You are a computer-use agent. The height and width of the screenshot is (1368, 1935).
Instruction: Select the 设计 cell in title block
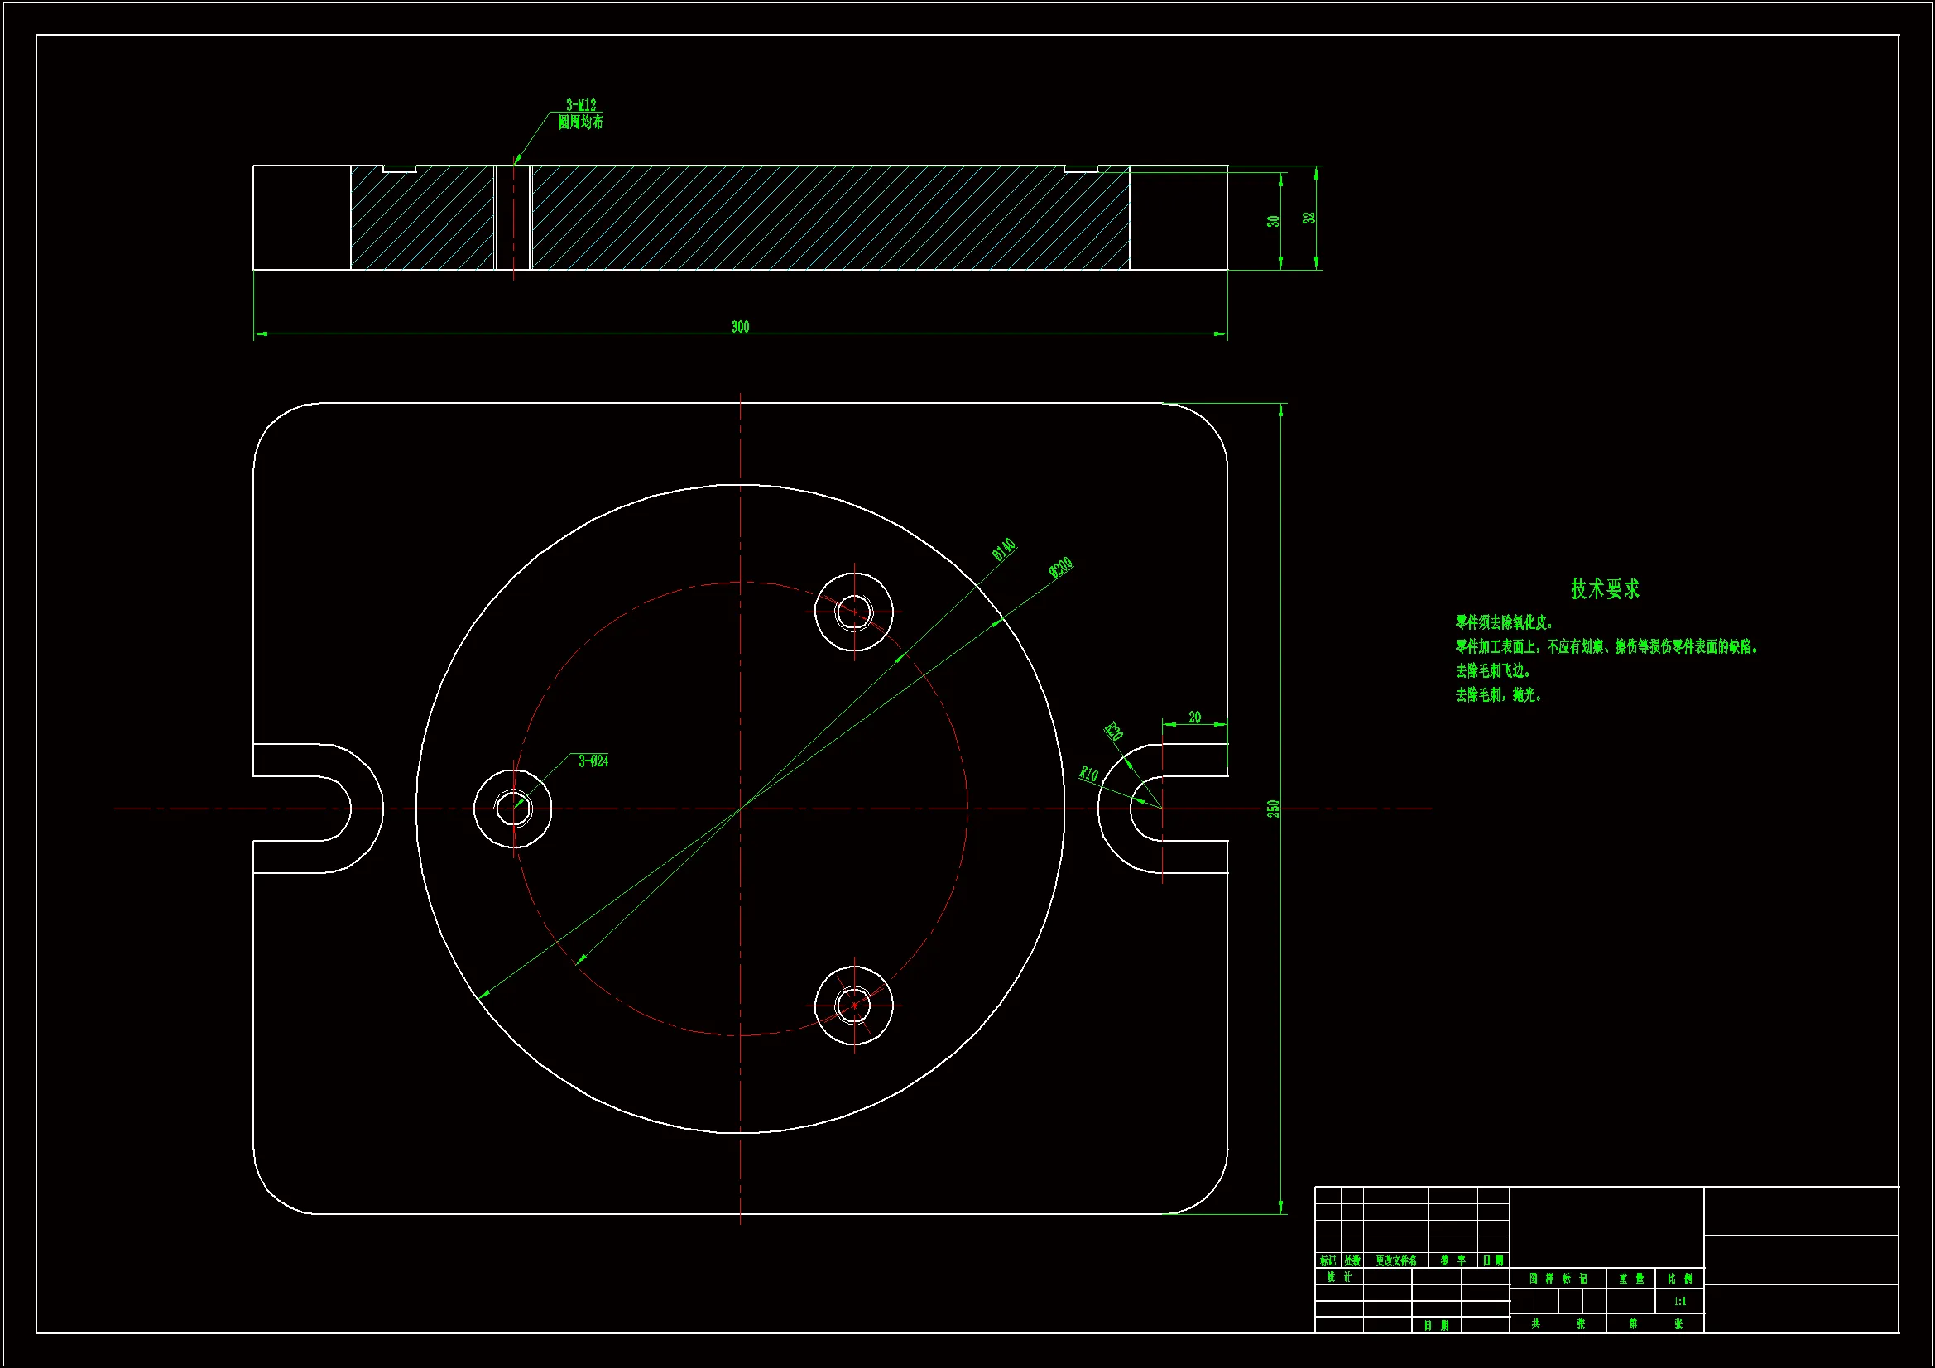pos(1338,1278)
